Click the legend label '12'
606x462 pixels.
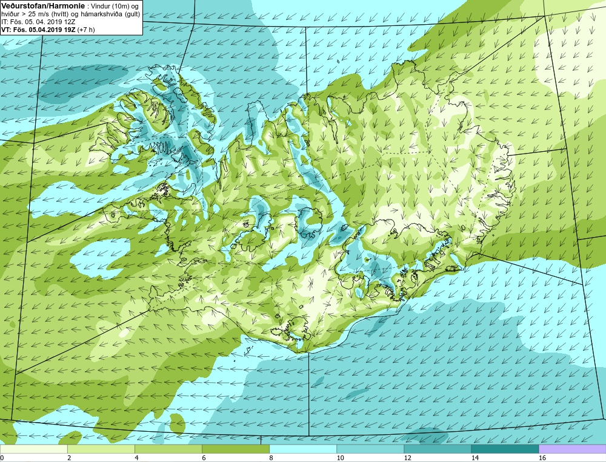pos(407,458)
